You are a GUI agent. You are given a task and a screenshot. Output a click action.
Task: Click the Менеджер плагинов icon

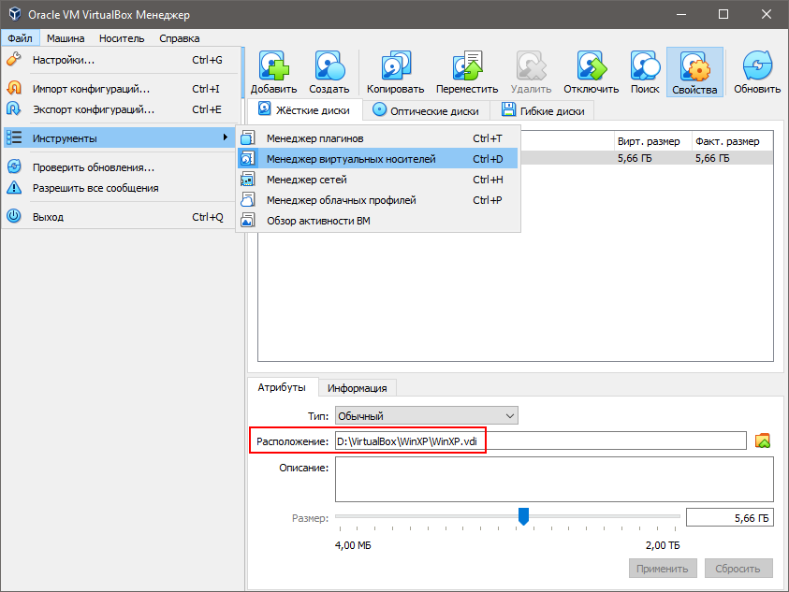pyautogui.click(x=248, y=137)
